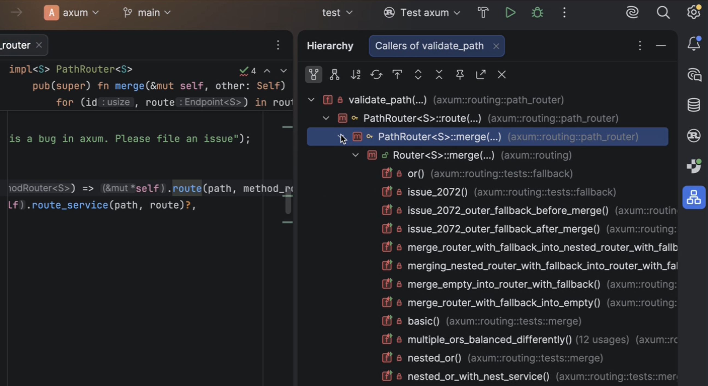Pin the Callers hierarchy tab
The height and width of the screenshot is (386, 708).
460,75
